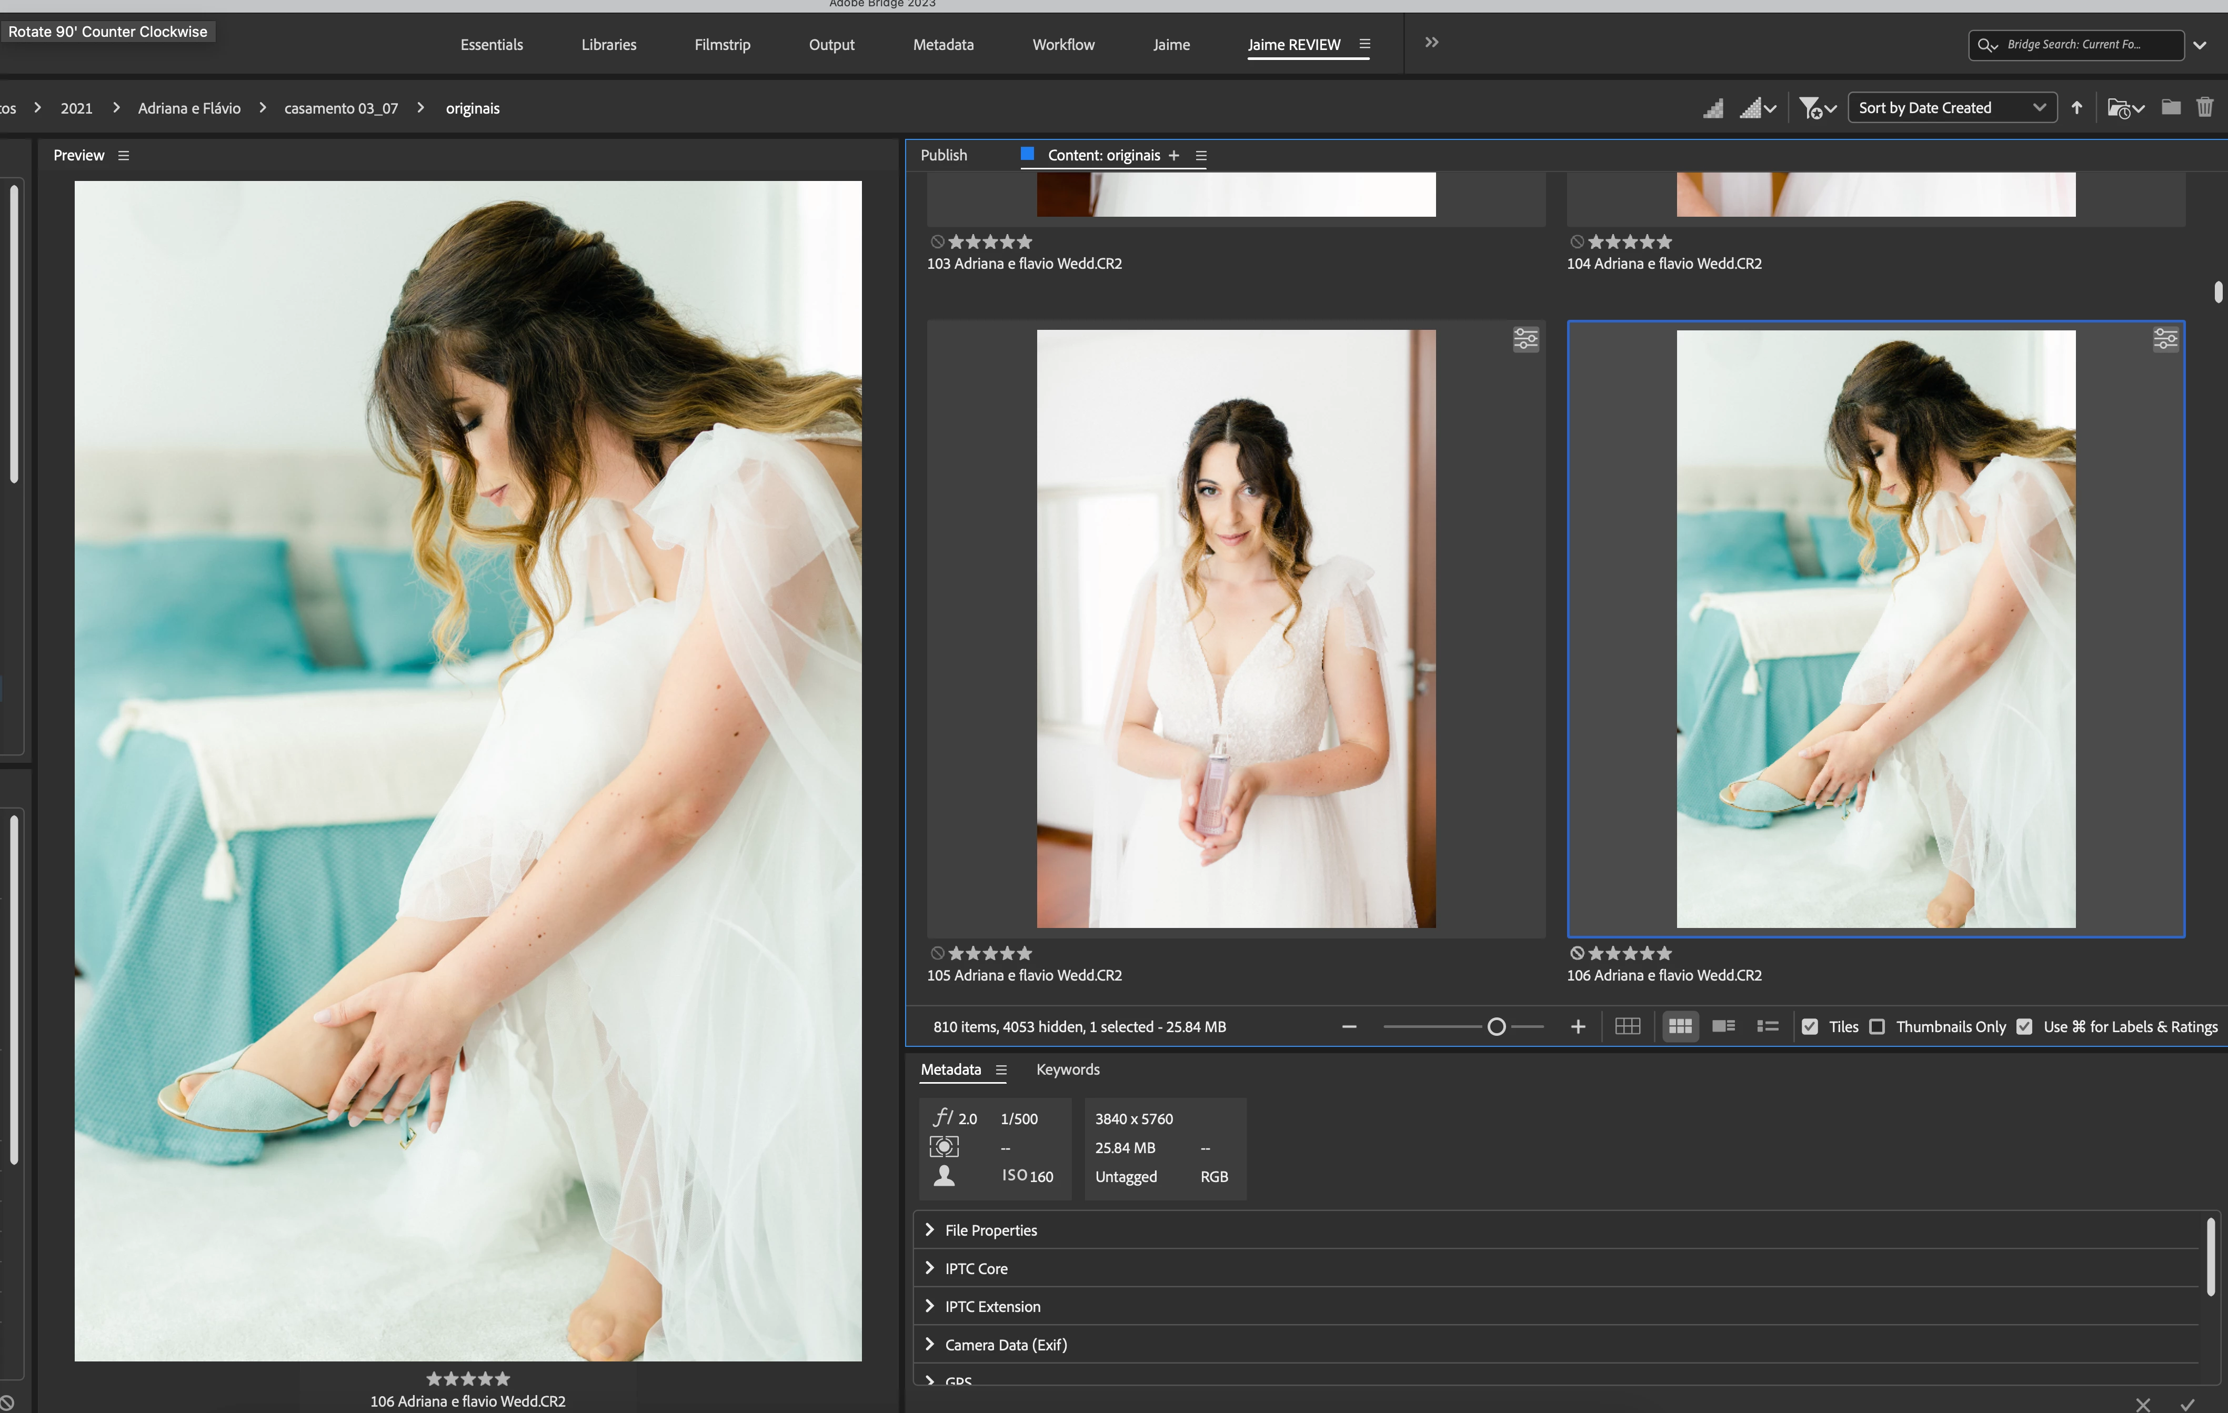Toggle Use ⌘ for Labels & Ratings
Image resolution: width=2228 pixels, height=1413 pixels.
(x=2023, y=1026)
